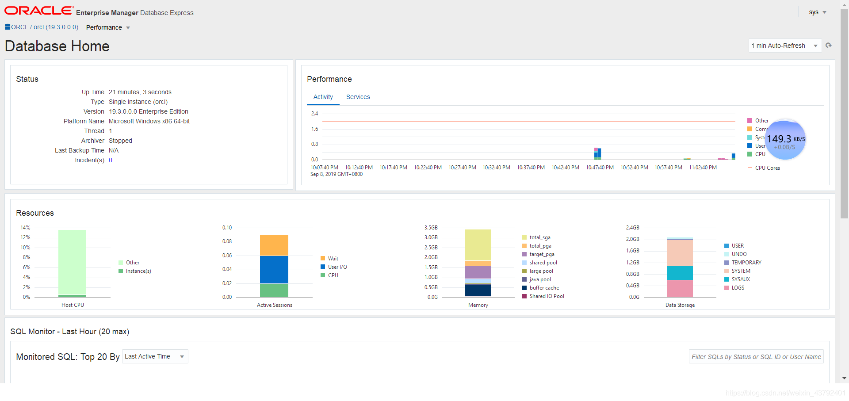Viewport: 849px width, 401px height.
Task: Open the Last Active Time dropdown
Action: [x=155, y=356]
